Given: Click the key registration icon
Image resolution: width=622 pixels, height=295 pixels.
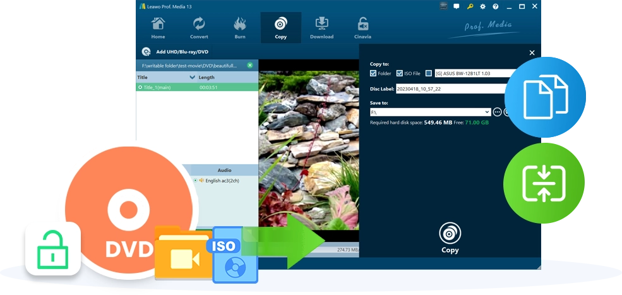Looking at the screenshot, I should click(x=470, y=7).
